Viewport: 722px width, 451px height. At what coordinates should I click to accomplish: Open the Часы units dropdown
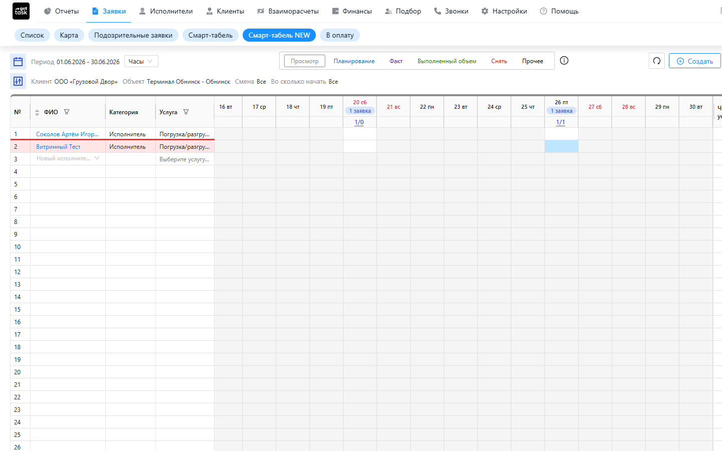(x=141, y=61)
